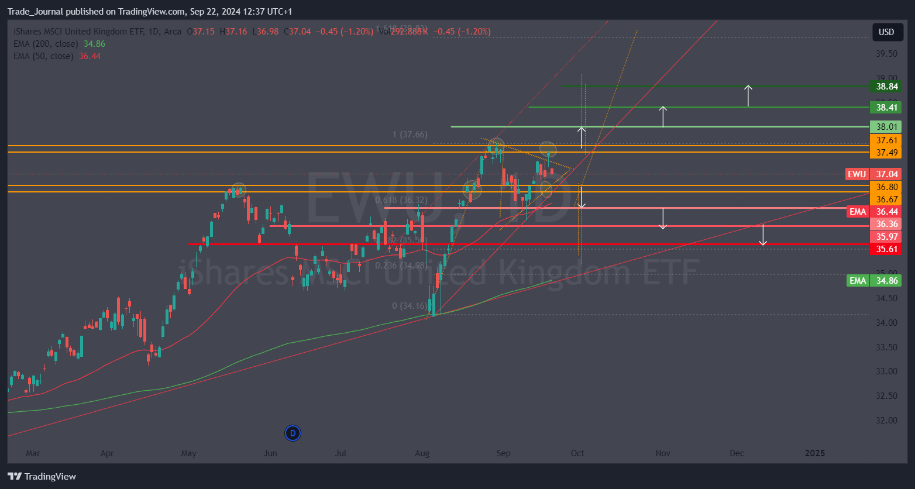Click the EWU symbol tag on price axis

click(x=857, y=174)
